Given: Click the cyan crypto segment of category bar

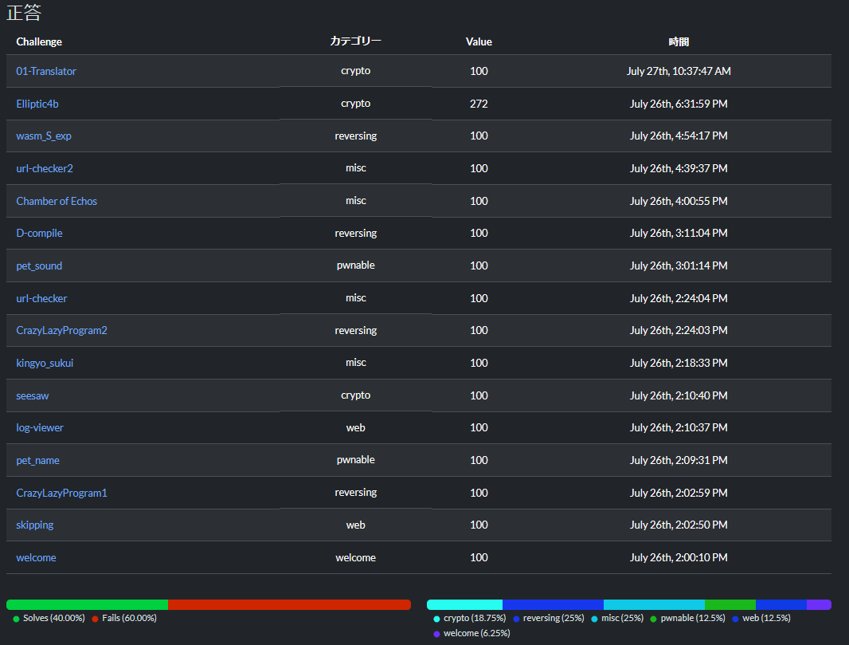Looking at the screenshot, I should pyautogui.click(x=464, y=604).
